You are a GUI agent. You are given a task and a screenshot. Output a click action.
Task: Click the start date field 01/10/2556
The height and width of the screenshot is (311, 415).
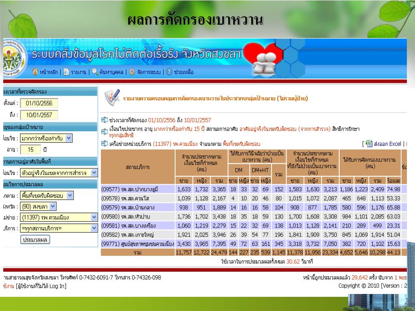39,103
